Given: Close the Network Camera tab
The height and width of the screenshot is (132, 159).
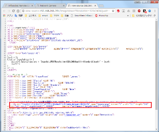Looking at the screenshot, I should pyautogui.click(x=64, y=6).
